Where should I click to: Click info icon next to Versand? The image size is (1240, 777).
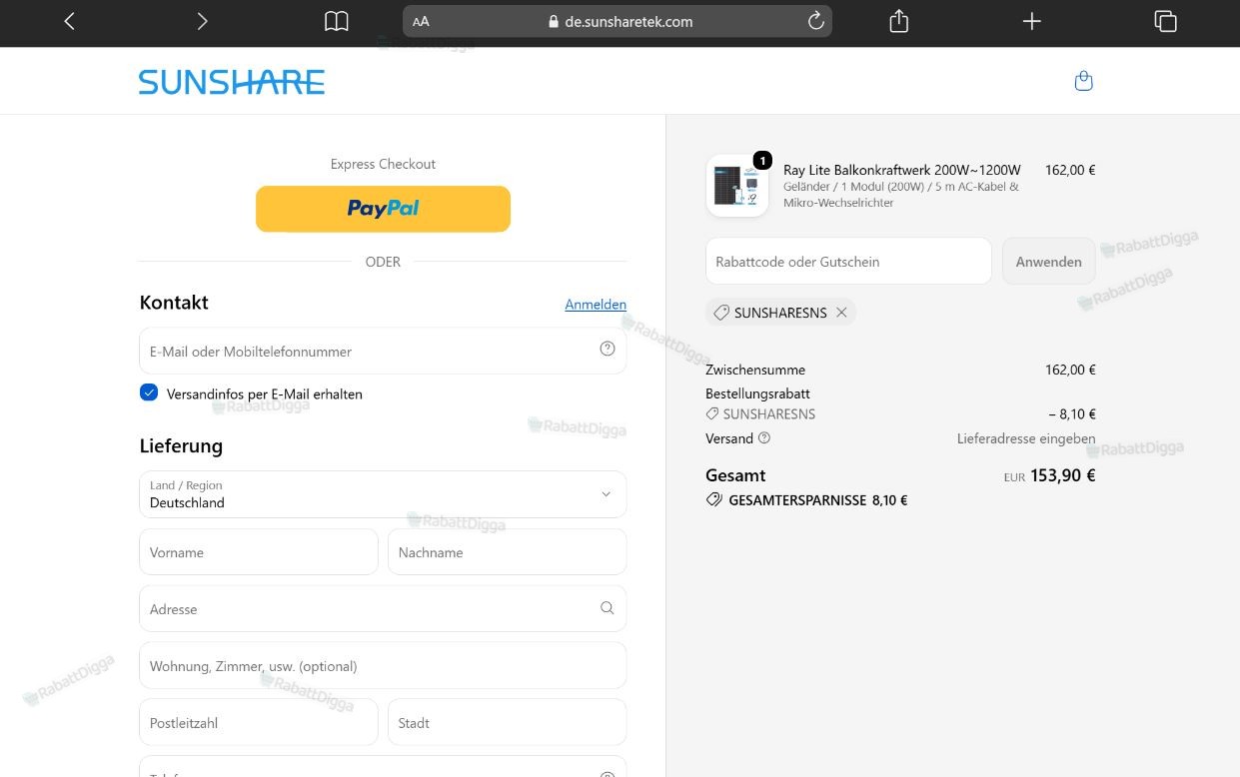764,437
